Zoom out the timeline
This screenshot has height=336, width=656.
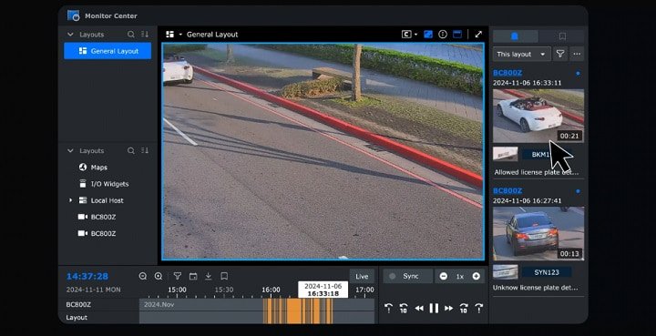[143, 276]
